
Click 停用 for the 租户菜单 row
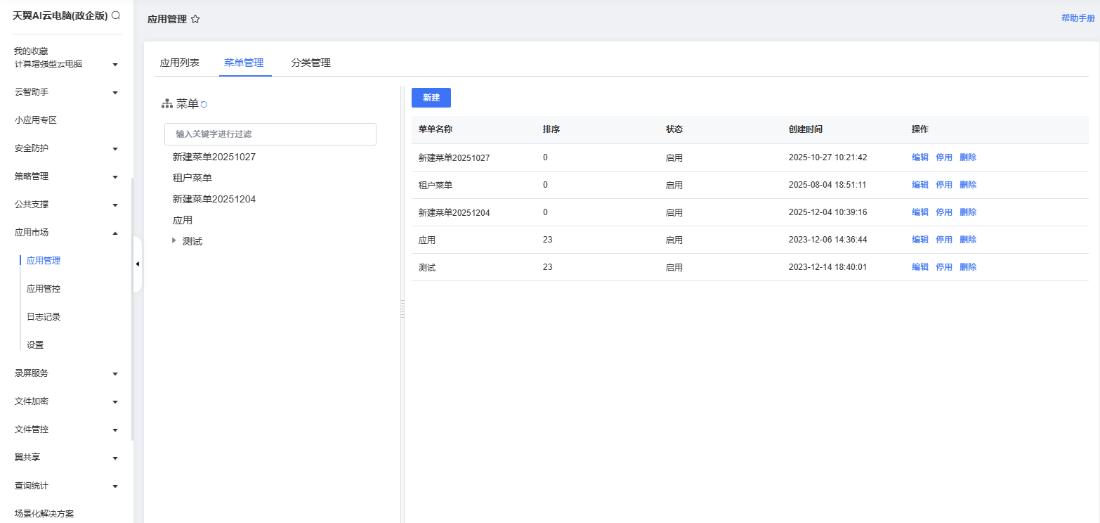(x=944, y=185)
